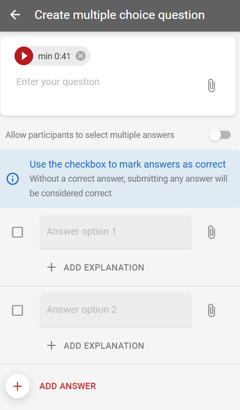Viewport: 240px width, 410px height.
Task: Click the red plus Add Answer circle
Action: pos(17,386)
